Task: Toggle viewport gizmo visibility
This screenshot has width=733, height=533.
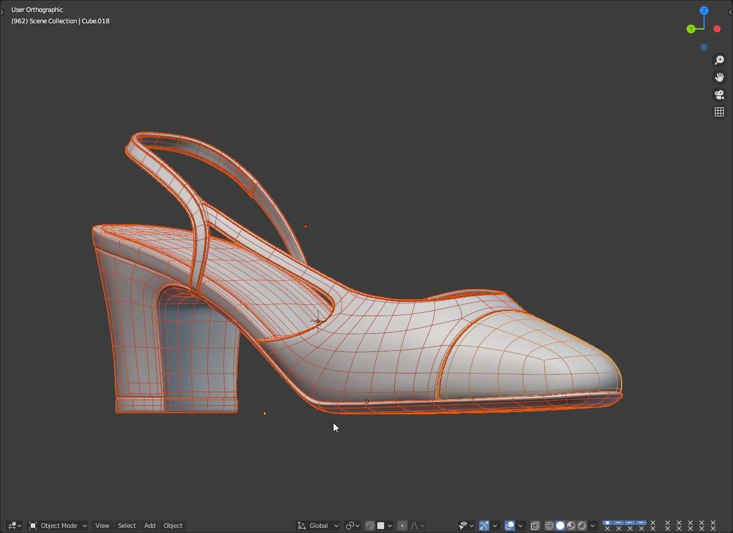Action: [484, 526]
